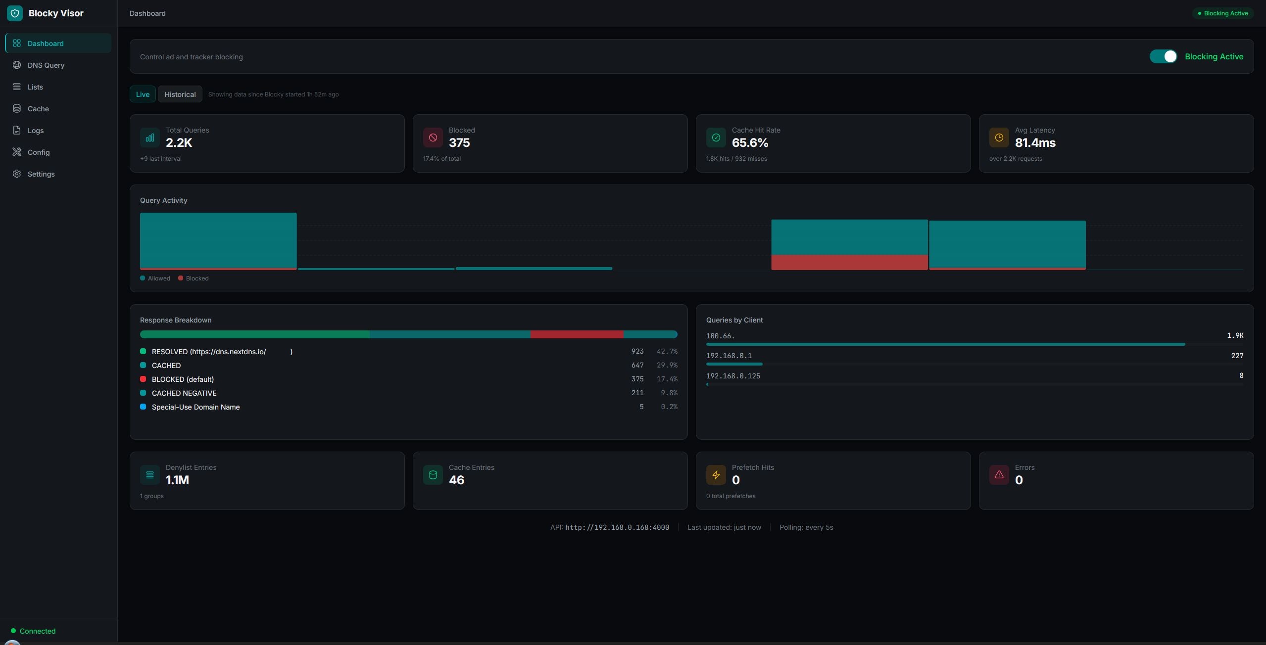Click the API address link in footer

617,528
